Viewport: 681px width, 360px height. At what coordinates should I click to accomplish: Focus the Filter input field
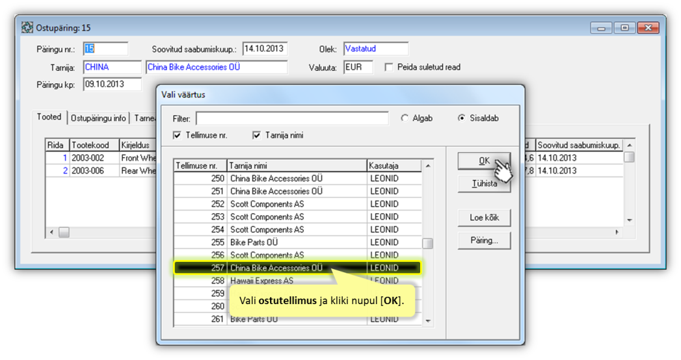click(x=292, y=118)
